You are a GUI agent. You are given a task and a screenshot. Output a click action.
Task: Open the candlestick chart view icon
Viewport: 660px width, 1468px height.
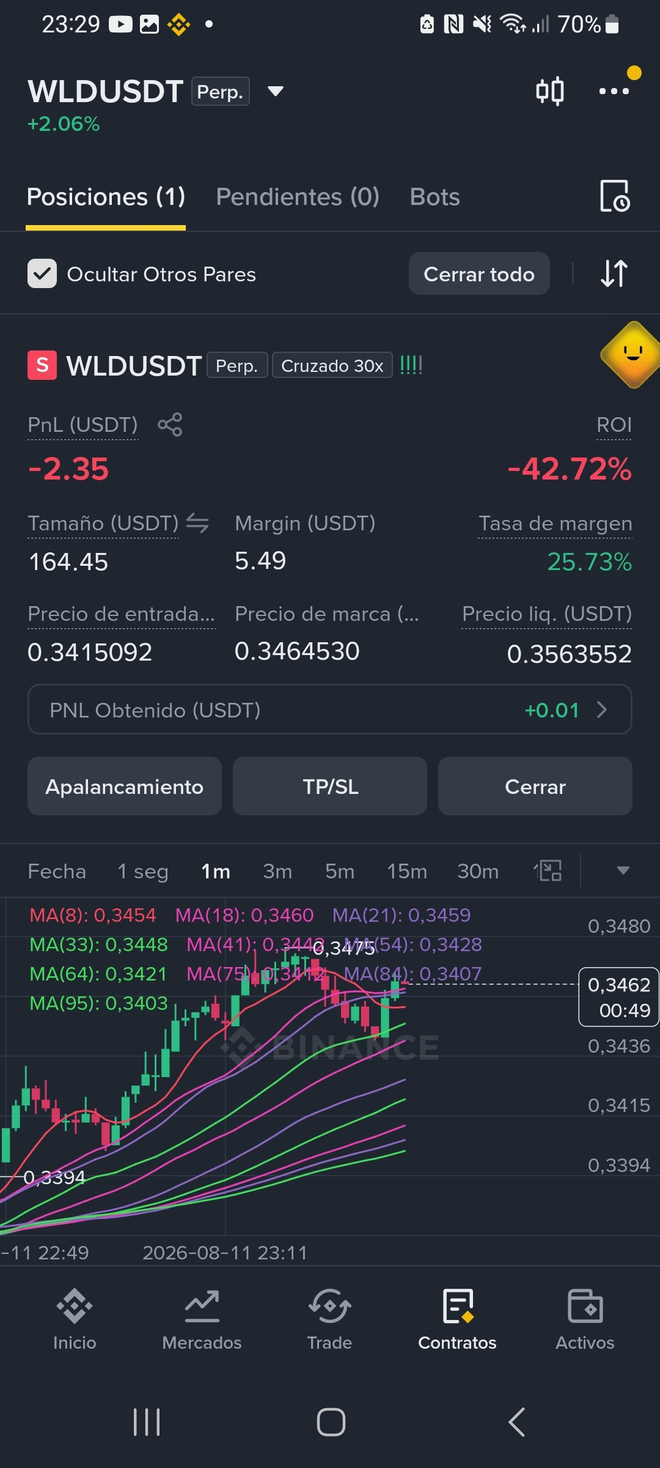[550, 91]
